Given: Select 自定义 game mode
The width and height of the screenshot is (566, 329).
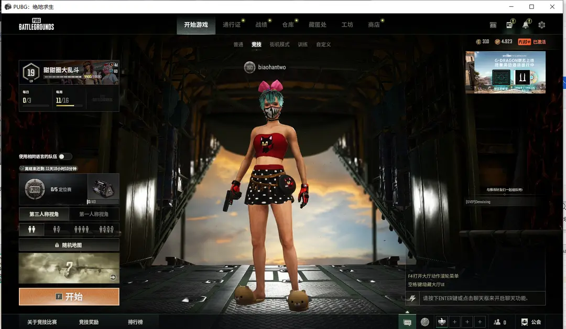Looking at the screenshot, I should pos(323,45).
